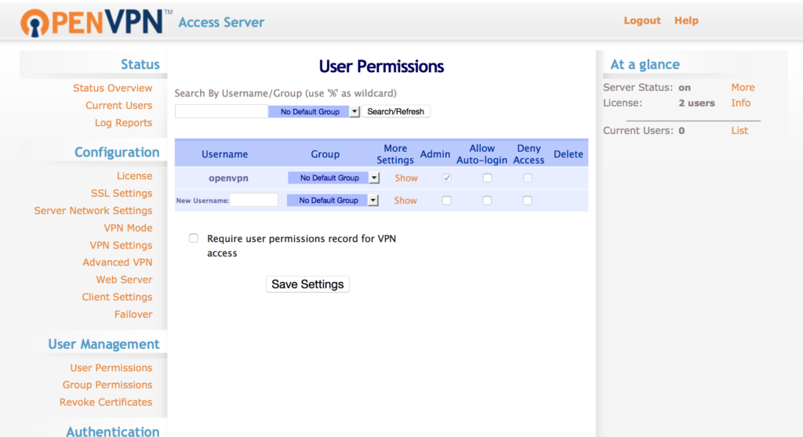Click the Username column header

point(224,154)
